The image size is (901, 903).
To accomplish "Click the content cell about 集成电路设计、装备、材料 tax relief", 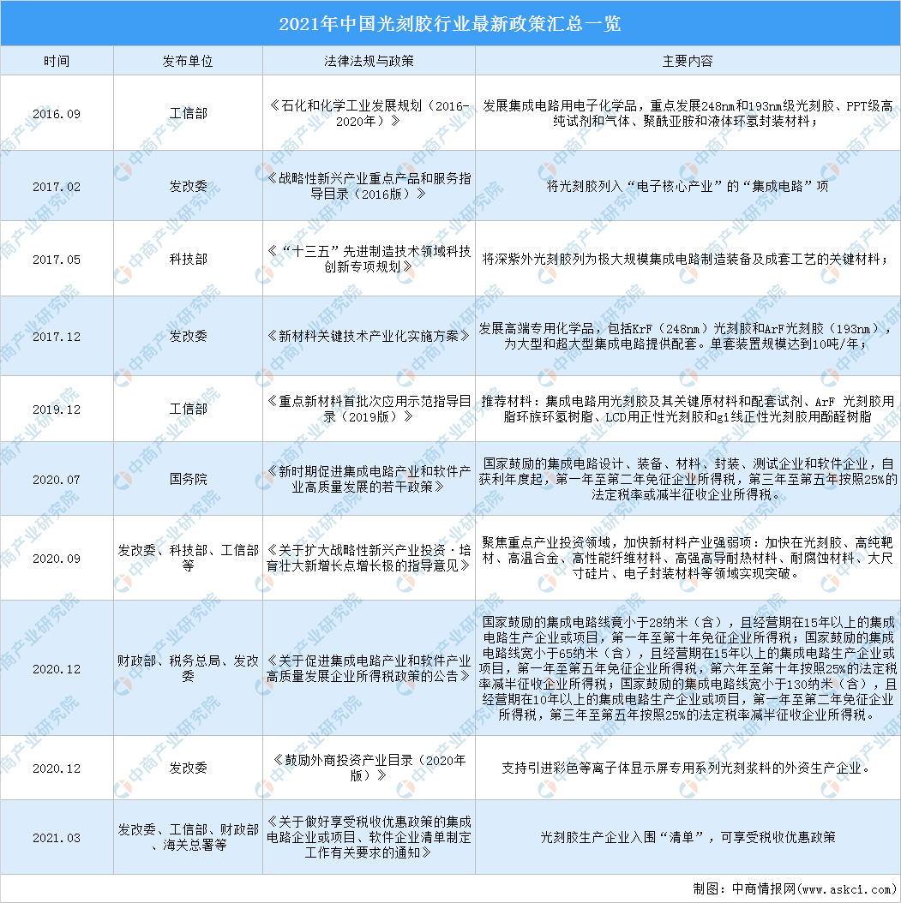I will point(688,480).
